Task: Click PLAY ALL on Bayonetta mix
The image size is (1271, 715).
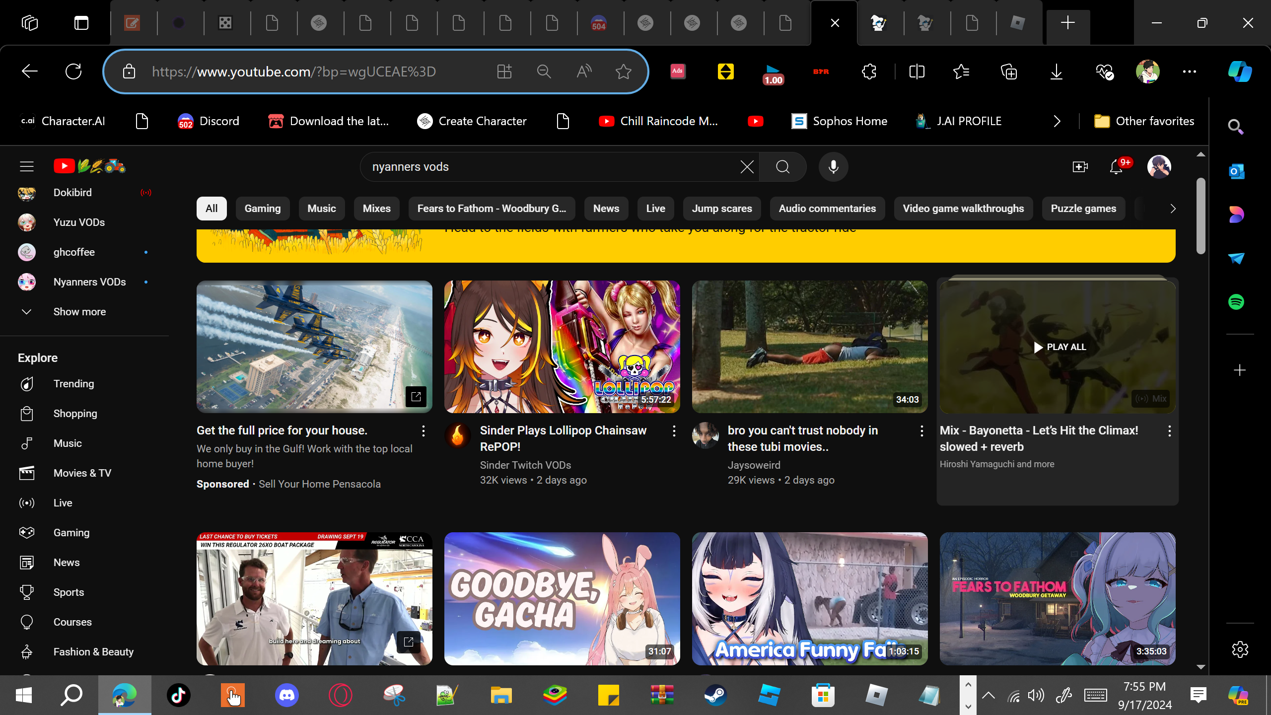Action: click(x=1059, y=347)
